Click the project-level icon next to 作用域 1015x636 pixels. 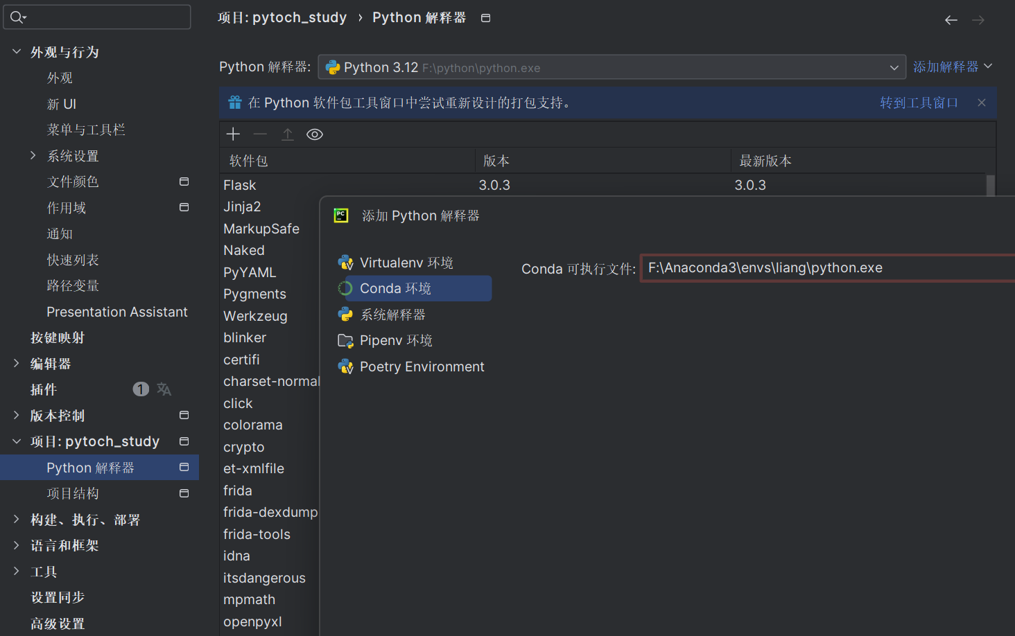point(184,207)
